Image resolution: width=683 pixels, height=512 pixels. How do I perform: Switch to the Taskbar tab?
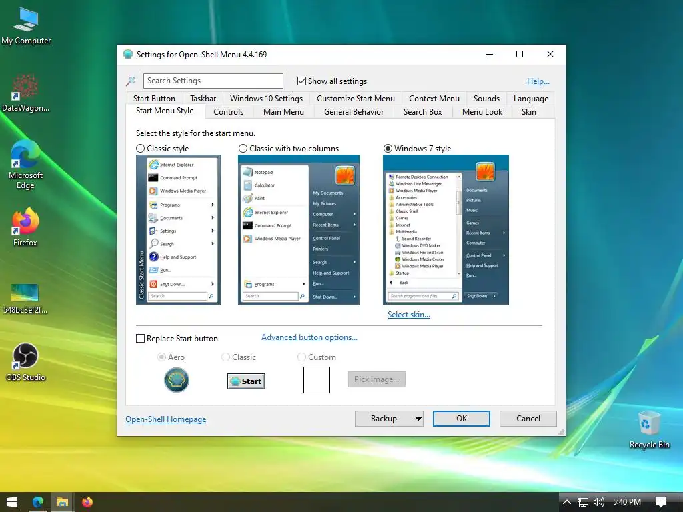point(203,99)
